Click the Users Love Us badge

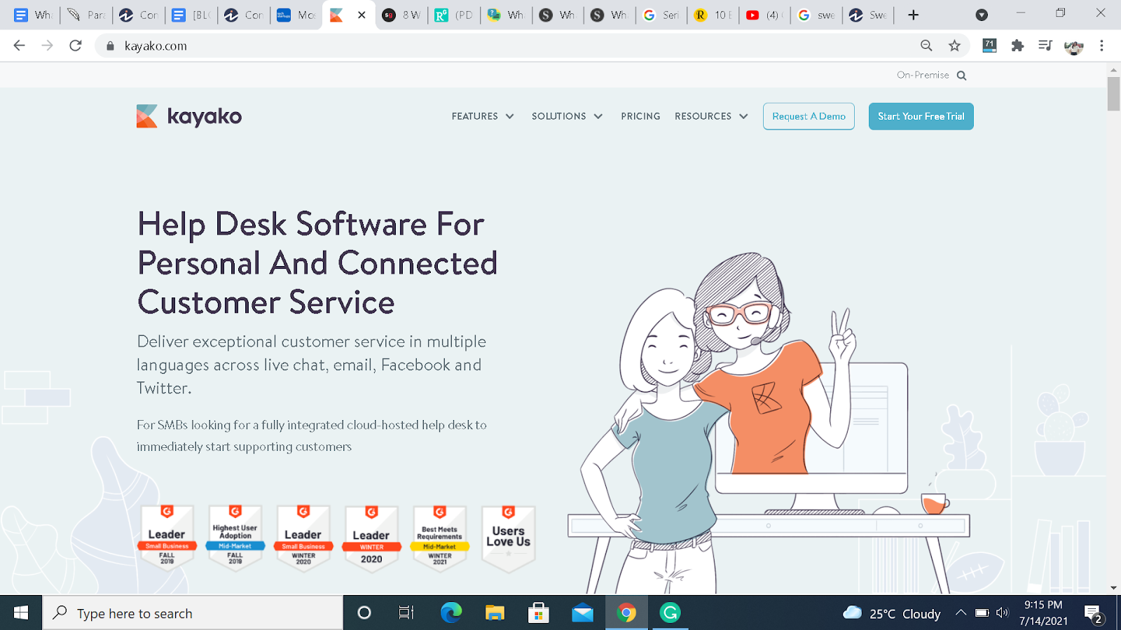(509, 538)
